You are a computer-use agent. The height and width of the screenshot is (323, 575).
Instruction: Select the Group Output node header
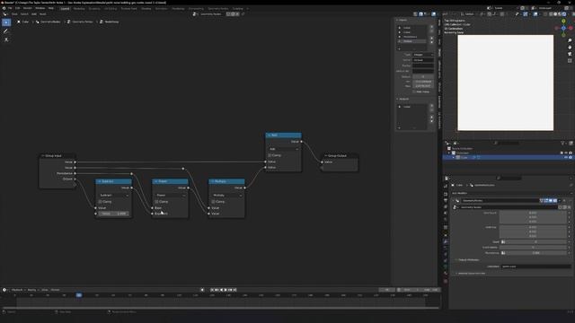pos(340,156)
